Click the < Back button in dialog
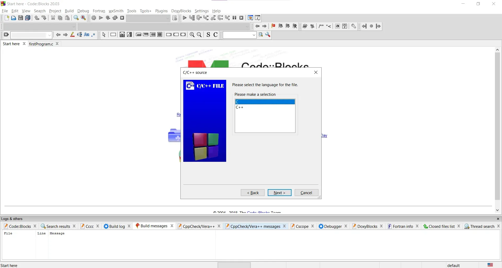 point(253,193)
